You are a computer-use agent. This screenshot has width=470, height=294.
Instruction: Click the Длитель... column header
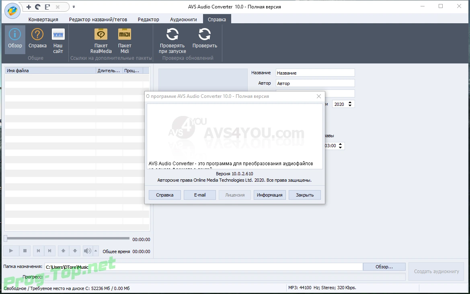tap(109, 71)
